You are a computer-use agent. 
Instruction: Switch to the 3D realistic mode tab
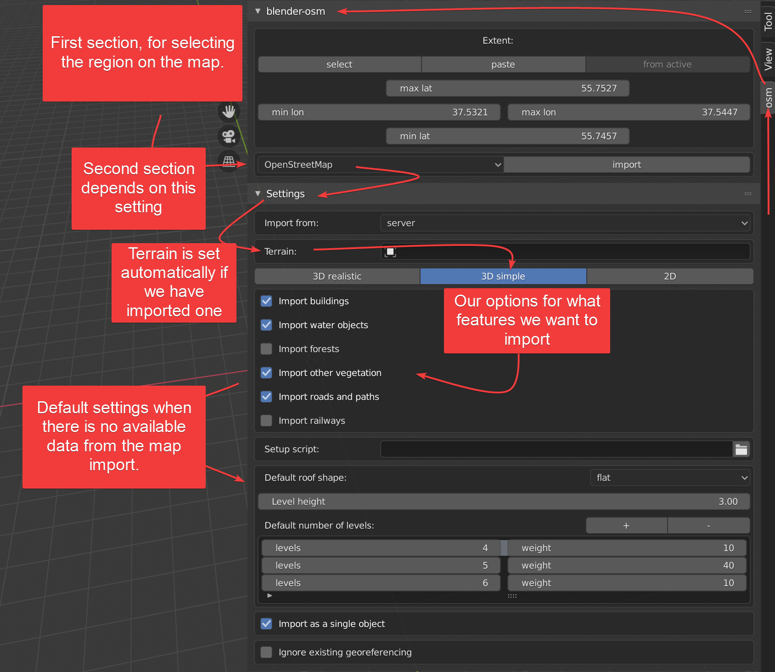click(x=337, y=276)
